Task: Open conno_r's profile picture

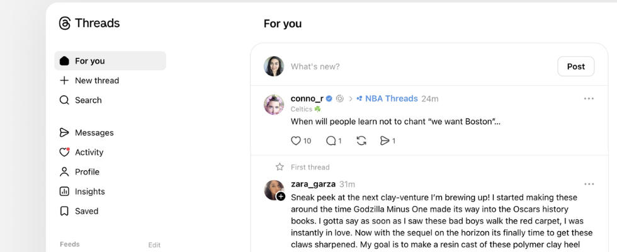Action: [274, 105]
